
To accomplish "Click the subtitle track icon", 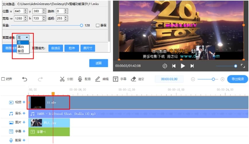I will click(x=11, y=131).
